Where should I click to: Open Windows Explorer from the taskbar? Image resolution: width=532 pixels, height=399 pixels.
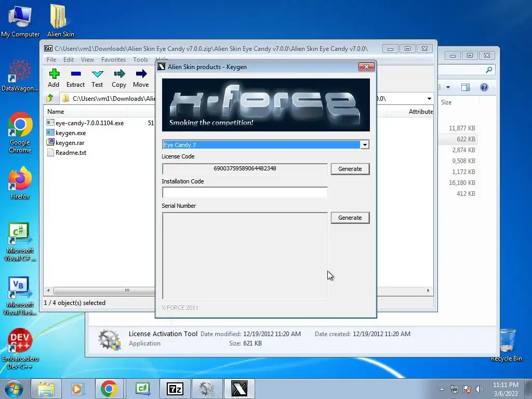click(46, 389)
